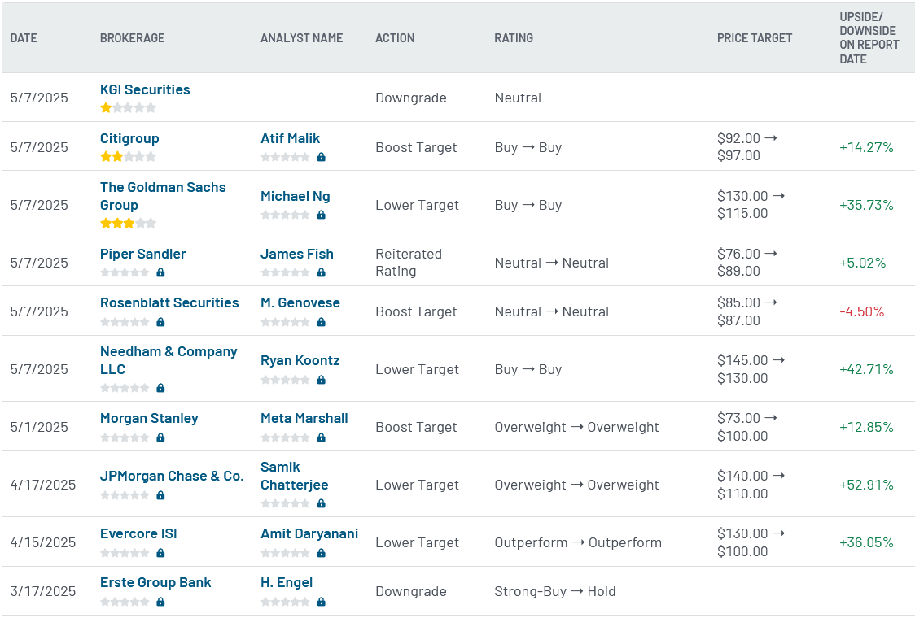Open Rosenblatt Securities brokerage link

pos(169,302)
